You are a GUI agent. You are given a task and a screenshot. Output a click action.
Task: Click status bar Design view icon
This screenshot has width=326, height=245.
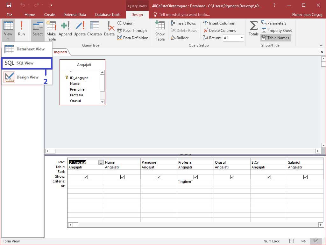[x=315, y=241]
